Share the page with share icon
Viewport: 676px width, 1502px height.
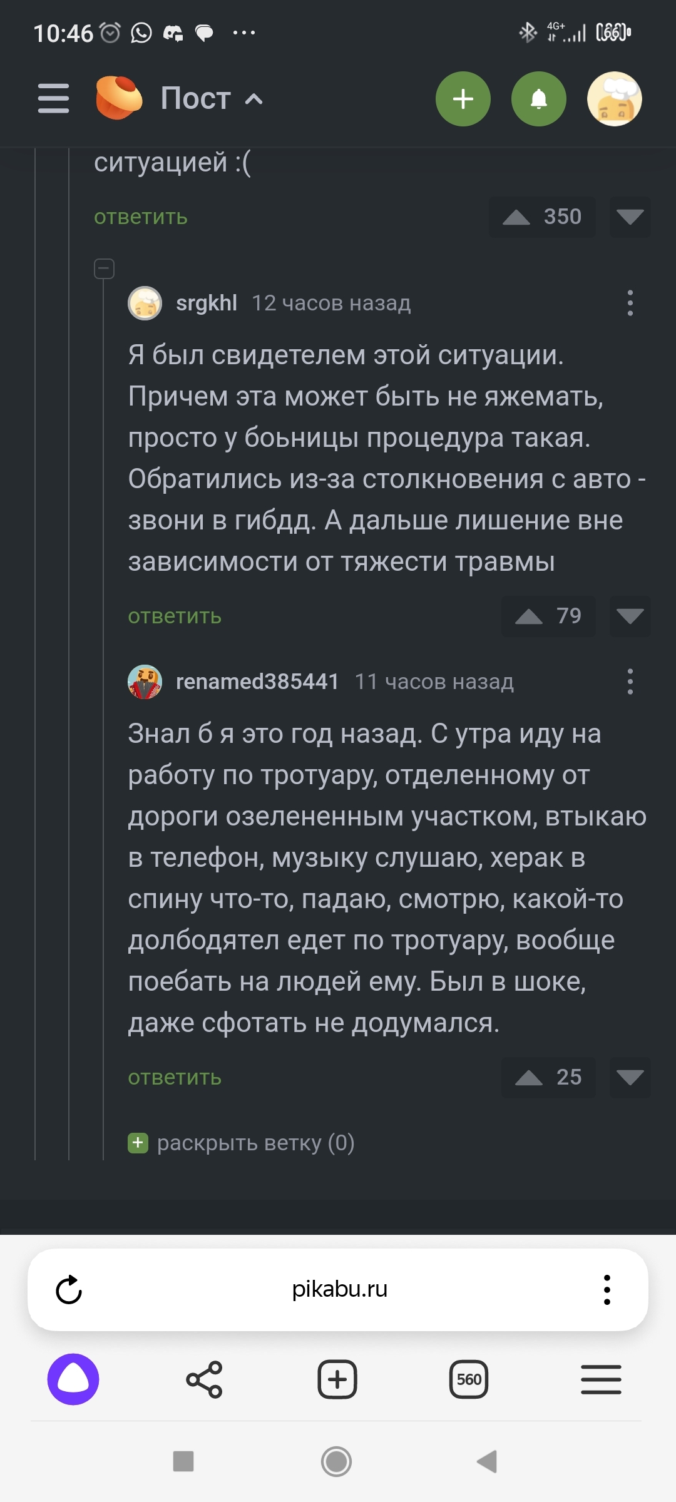click(x=204, y=1379)
